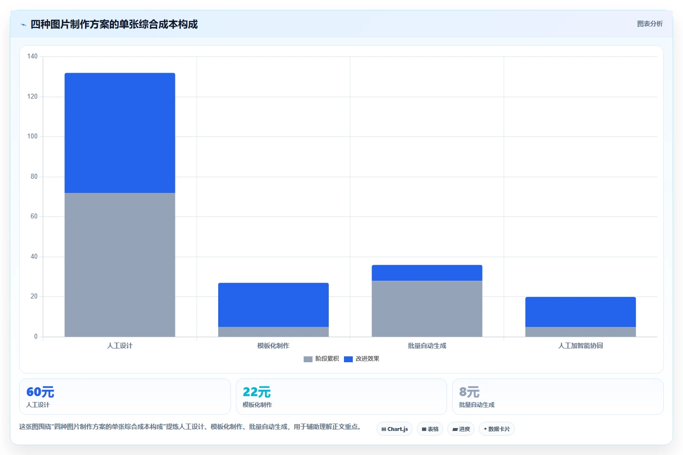Click the chart title 四种图片制作方案的单张综合成本构成
This screenshot has height=455, width=683.
pos(114,25)
